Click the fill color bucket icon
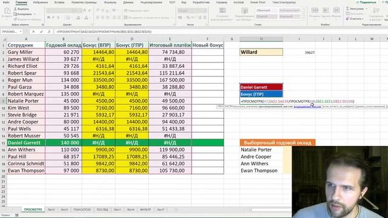This screenshot has height=218, width=388. 78,18
